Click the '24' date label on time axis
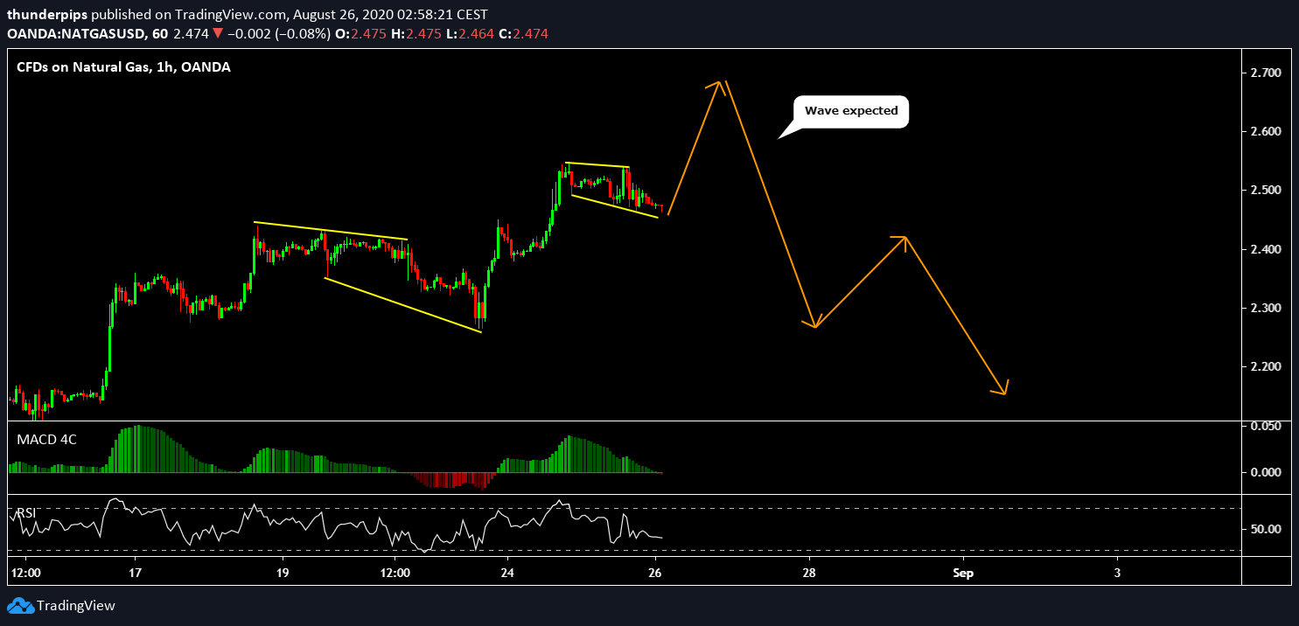 coord(506,574)
